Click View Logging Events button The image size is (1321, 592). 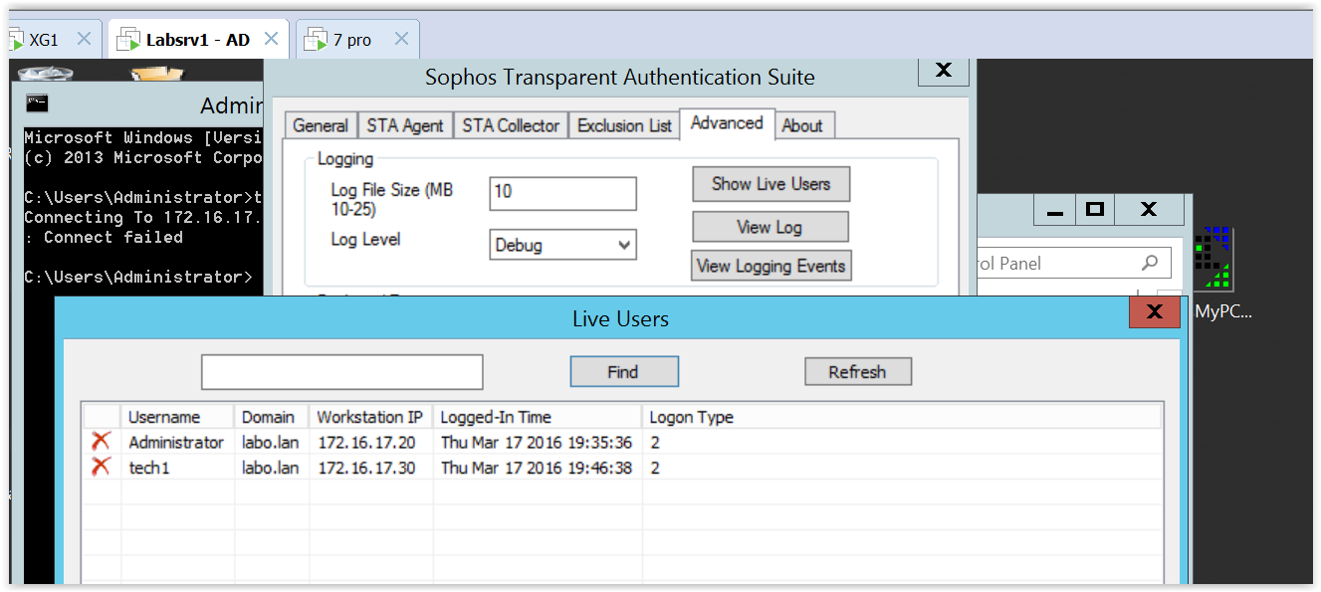tap(771, 266)
